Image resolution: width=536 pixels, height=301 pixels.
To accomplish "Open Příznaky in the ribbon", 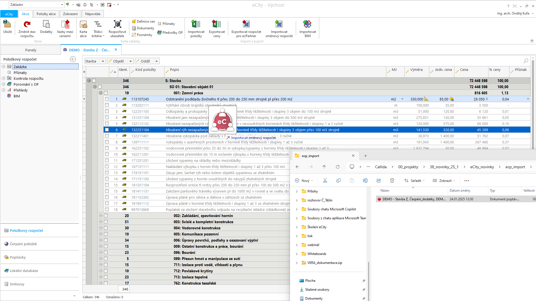I will tap(166, 24).
